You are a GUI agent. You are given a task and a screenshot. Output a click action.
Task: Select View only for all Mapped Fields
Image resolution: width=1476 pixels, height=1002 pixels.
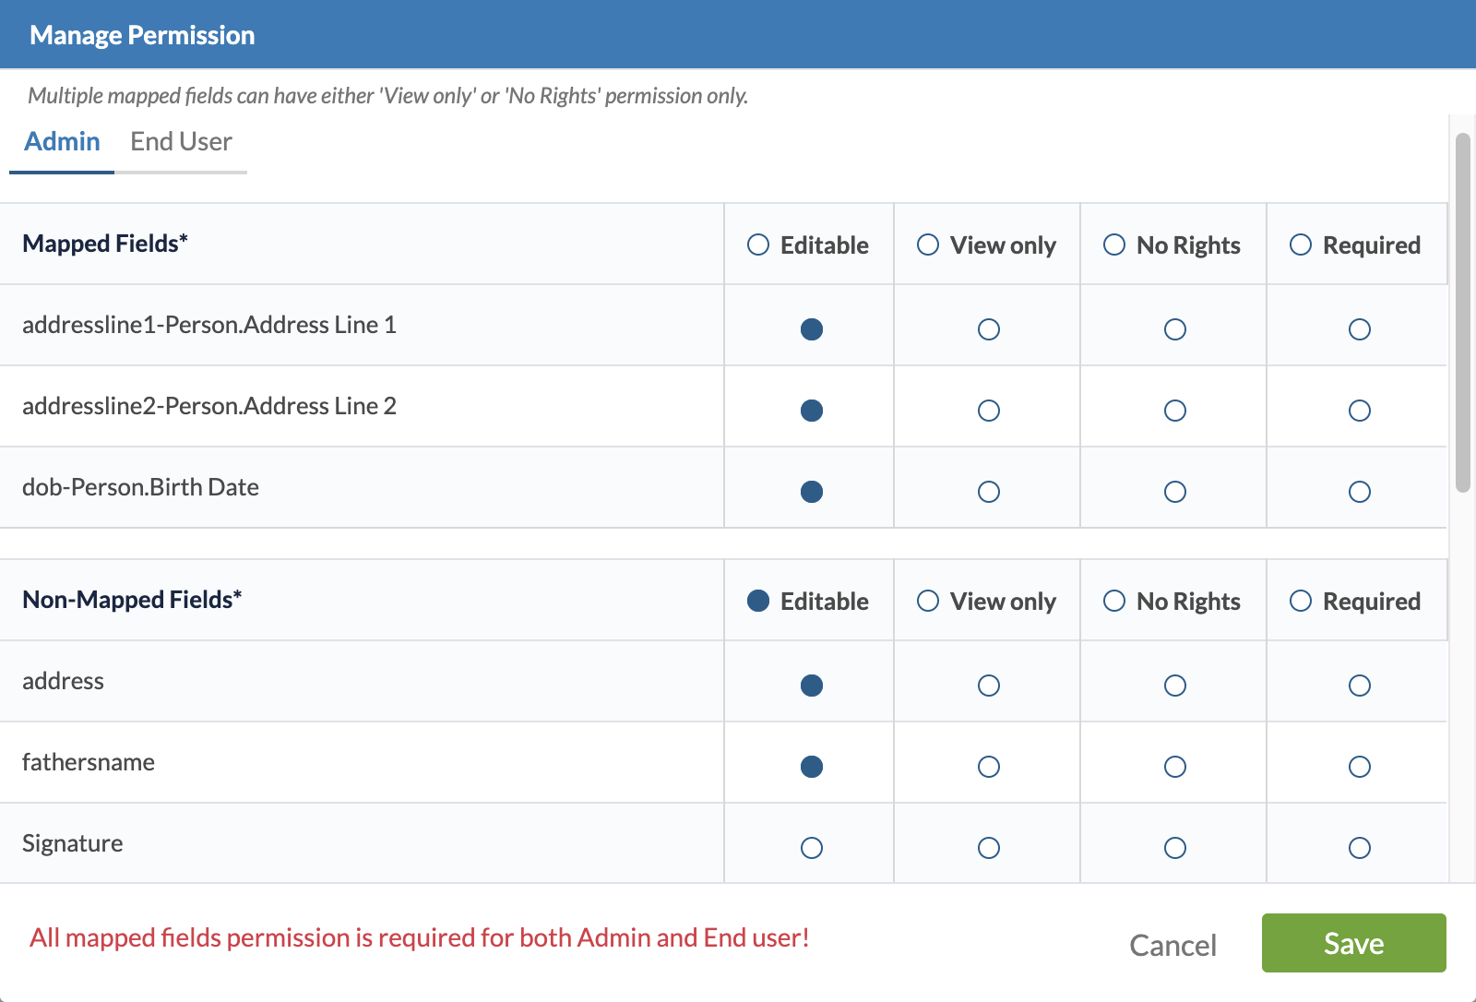click(x=928, y=245)
